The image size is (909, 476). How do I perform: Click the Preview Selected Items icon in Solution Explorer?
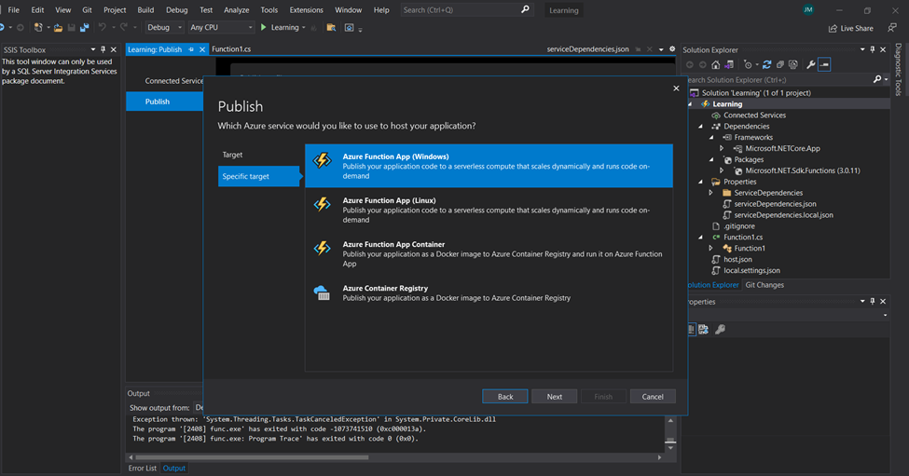point(824,65)
